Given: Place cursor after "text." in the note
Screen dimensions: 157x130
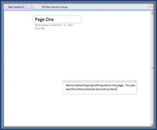Looking at the screenshot, I should point(117,89).
